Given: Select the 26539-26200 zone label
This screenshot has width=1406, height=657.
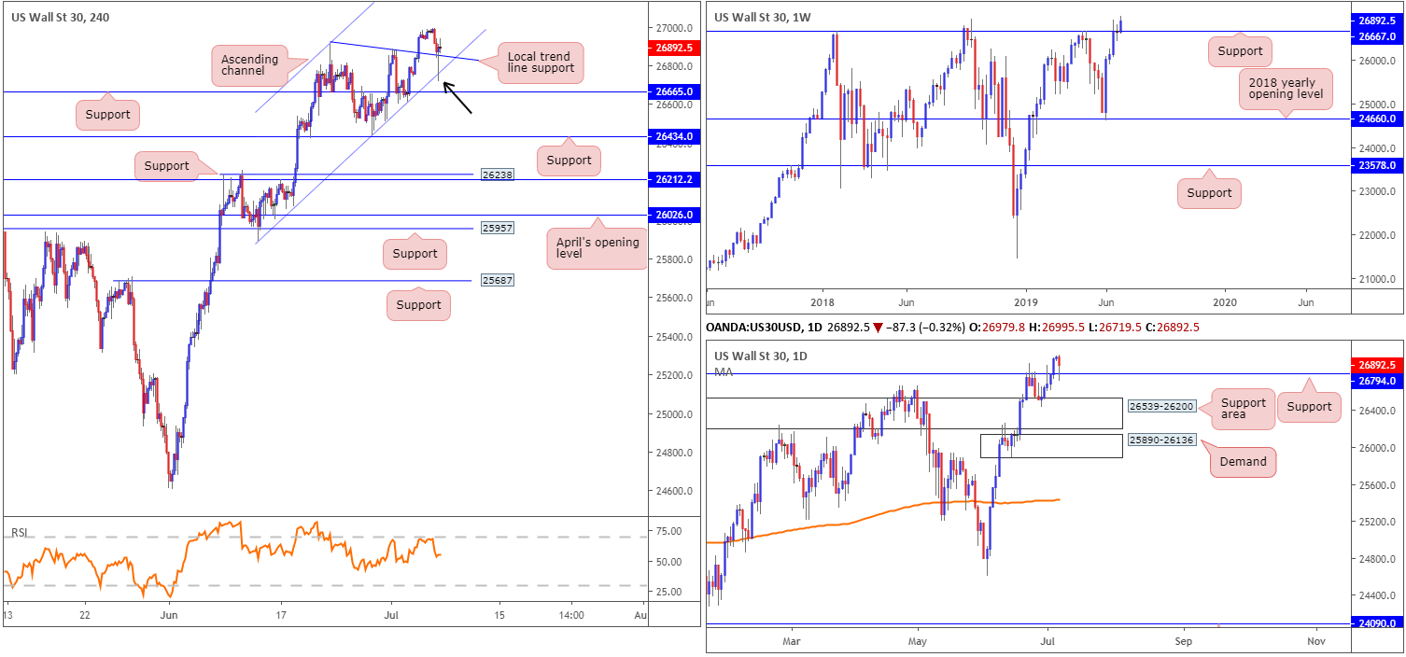Looking at the screenshot, I should (1162, 407).
